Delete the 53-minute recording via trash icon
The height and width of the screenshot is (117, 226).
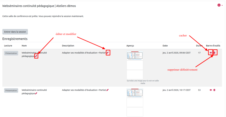214,90
